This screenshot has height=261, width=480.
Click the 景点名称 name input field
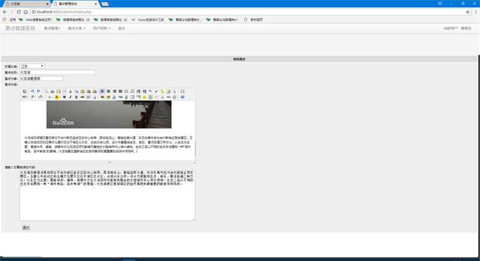pos(58,72)
